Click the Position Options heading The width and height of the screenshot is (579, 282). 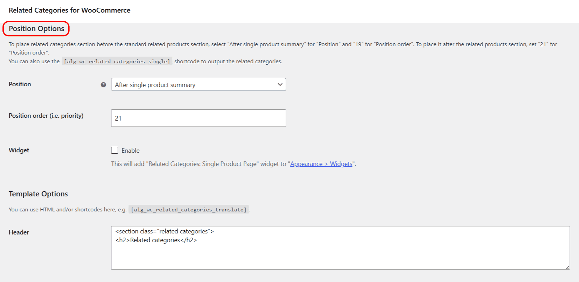36,29
